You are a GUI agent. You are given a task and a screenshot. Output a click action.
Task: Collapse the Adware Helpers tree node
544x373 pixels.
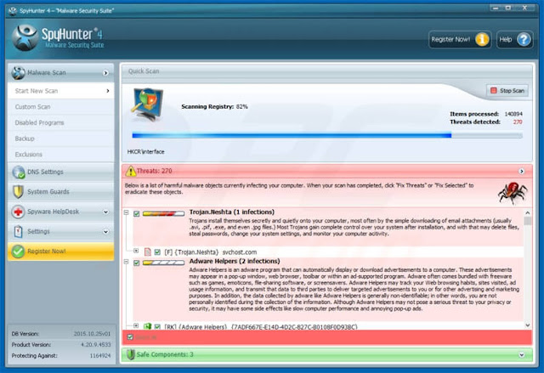127,262
